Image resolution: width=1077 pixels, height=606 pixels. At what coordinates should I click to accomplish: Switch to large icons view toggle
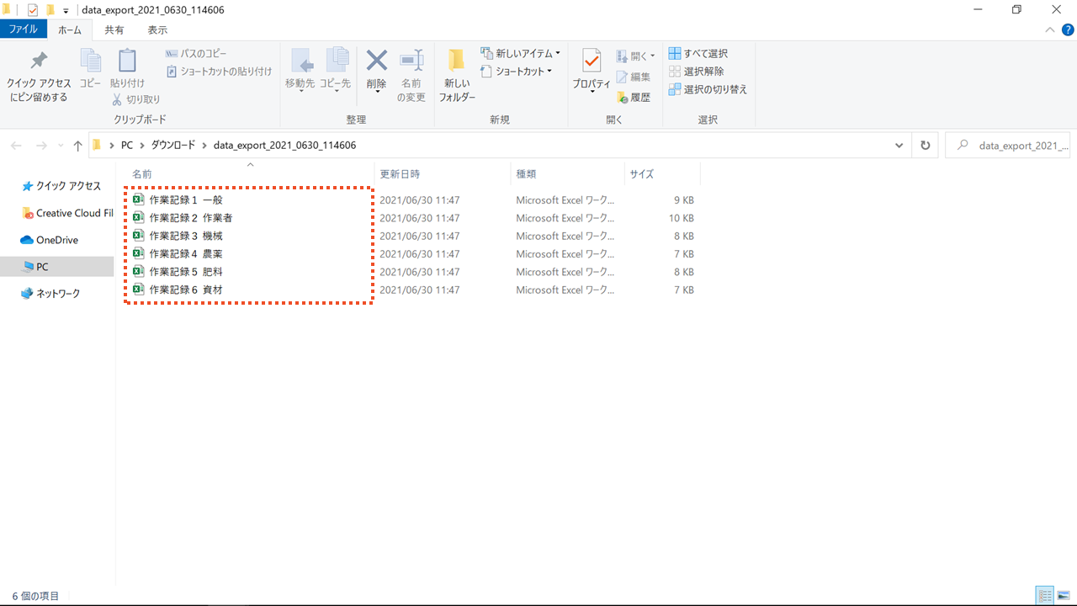click(x=1064, y=596)
